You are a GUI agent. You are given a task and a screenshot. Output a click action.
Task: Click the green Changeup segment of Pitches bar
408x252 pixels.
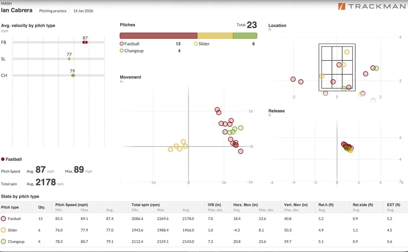click(x=245, y=36)
